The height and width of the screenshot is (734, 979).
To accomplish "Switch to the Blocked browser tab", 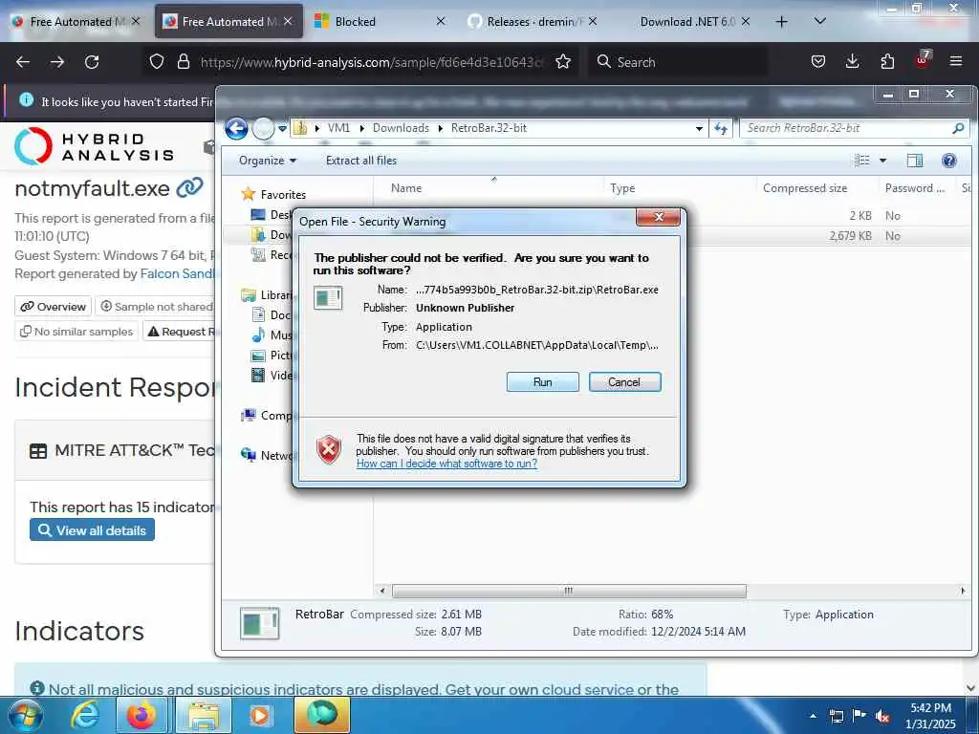I will click(379, 22).
